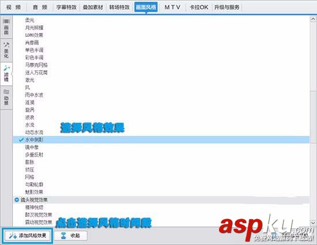Select the 网格 effect

30,177
